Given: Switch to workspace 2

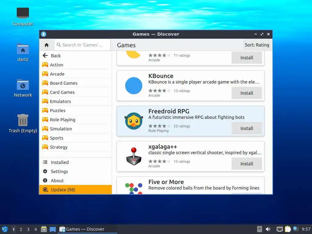Looking at the screenshot, I should pos(21,229).
